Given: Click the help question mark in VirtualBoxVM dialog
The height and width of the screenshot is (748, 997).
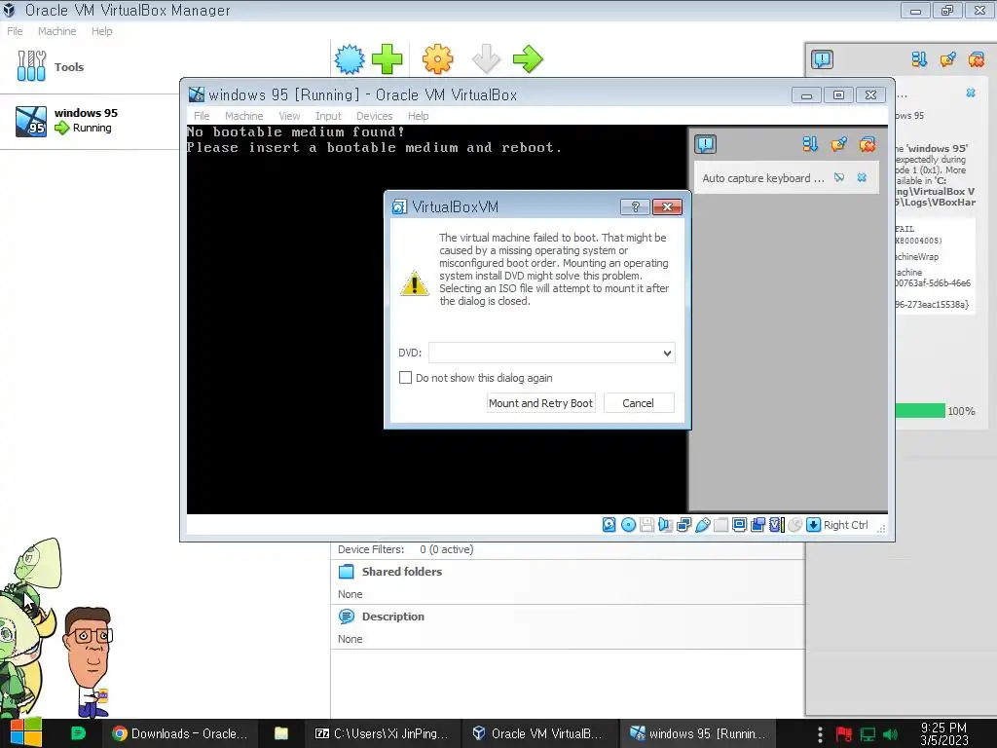Looking at the screenshot, I should tap(635, 206).
